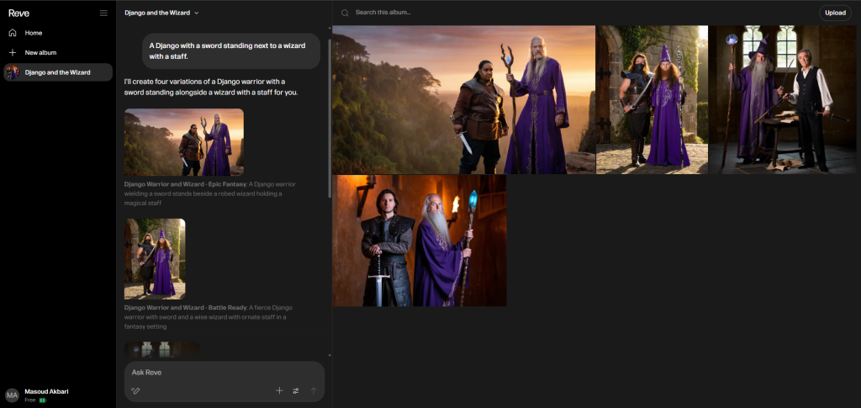Screen dimensions: 861x408
Task: Type in the Ask Reve input box
Action: [219, 372]
